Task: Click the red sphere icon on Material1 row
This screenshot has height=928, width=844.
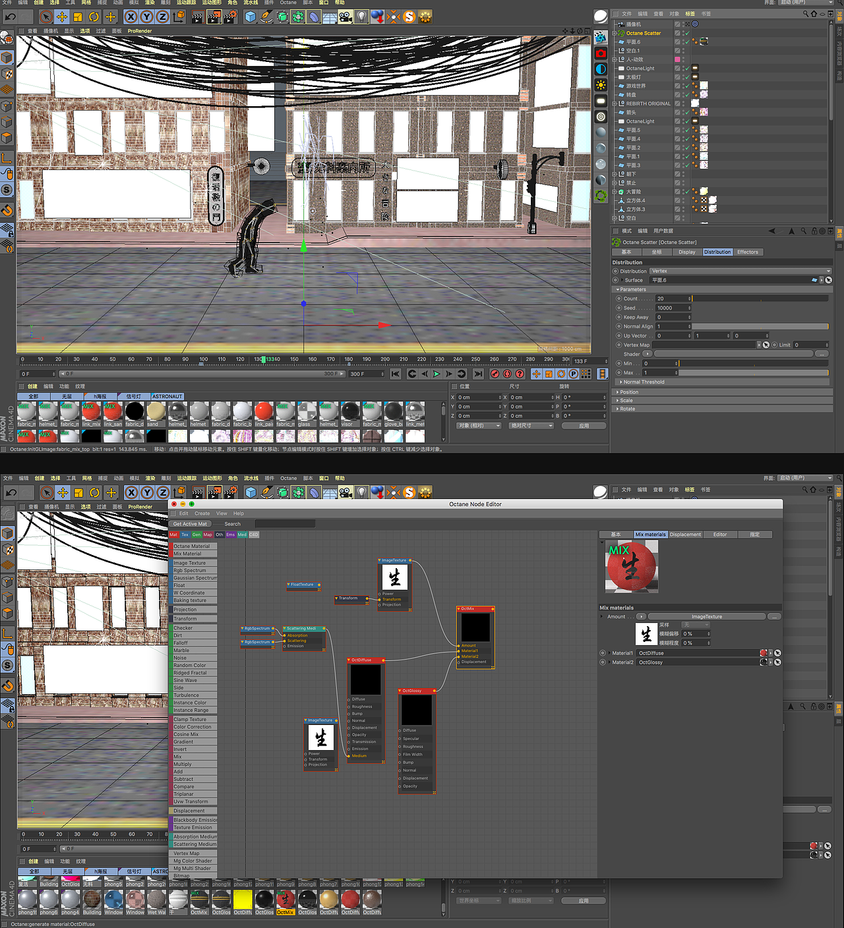Action: click(764, 653)
